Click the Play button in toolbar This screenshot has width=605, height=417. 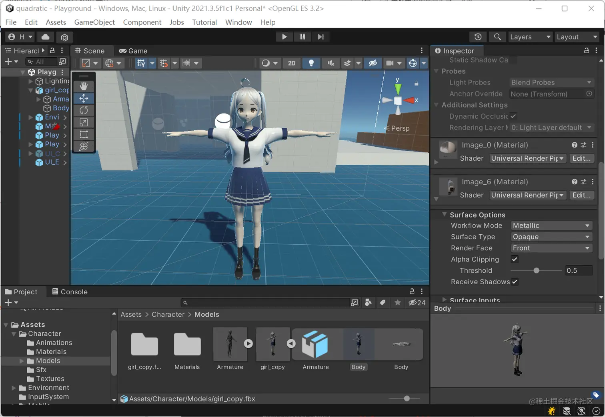point(284,37)
